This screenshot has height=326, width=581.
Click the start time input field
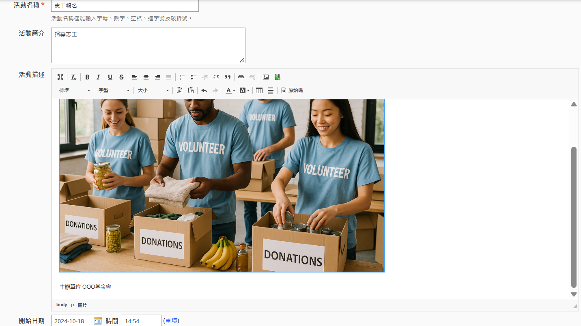click(x=142, y=321)
